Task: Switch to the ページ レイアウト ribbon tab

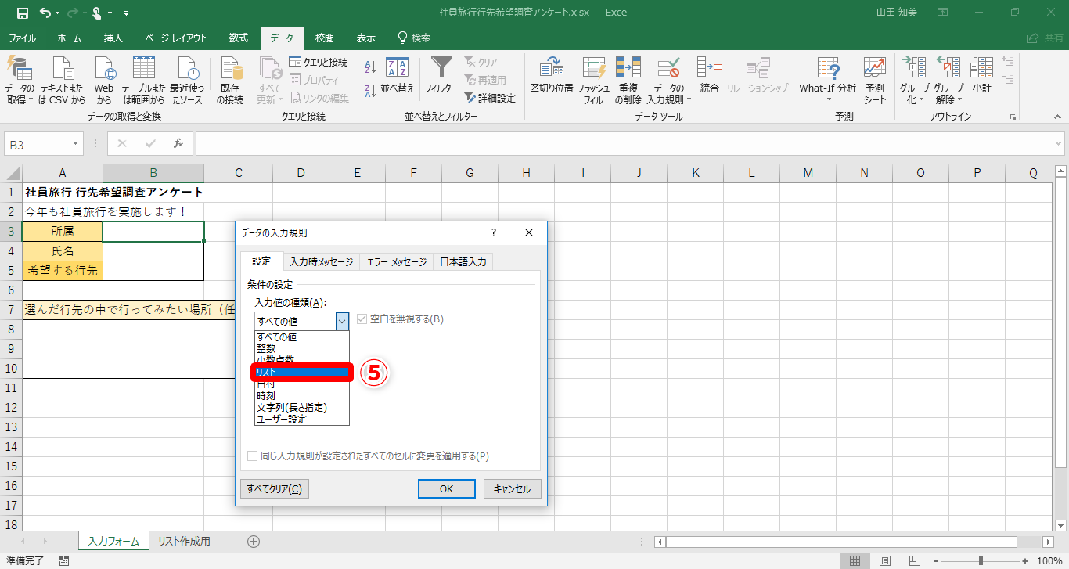Action: (176, 38)
